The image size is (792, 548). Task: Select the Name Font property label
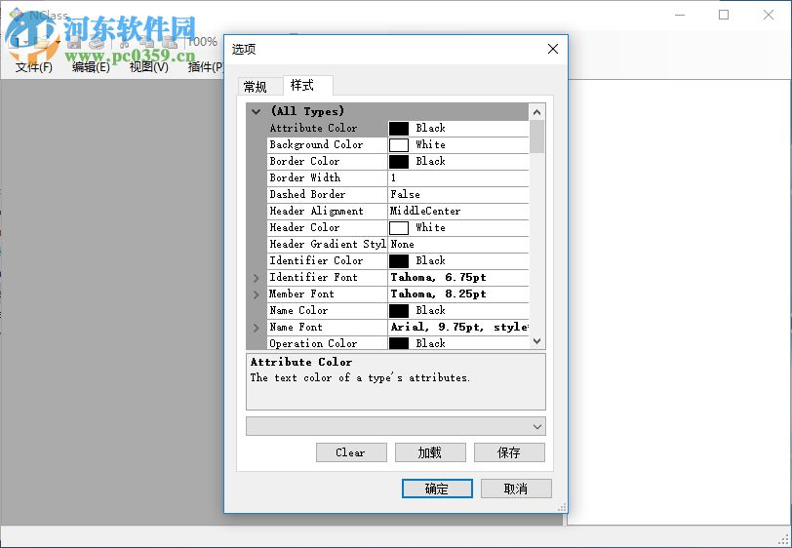click(296, 328)
